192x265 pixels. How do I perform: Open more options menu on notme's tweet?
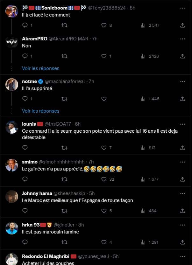pyautogui.click(x=182, y=81)
